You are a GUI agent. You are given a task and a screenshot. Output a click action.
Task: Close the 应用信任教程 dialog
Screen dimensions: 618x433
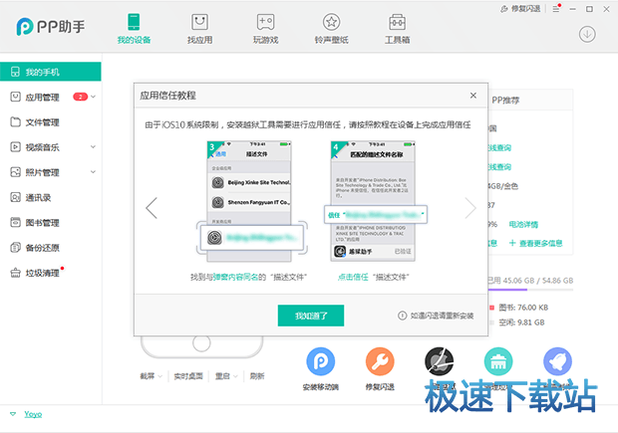pyautogui.click(x=473, y=96)
